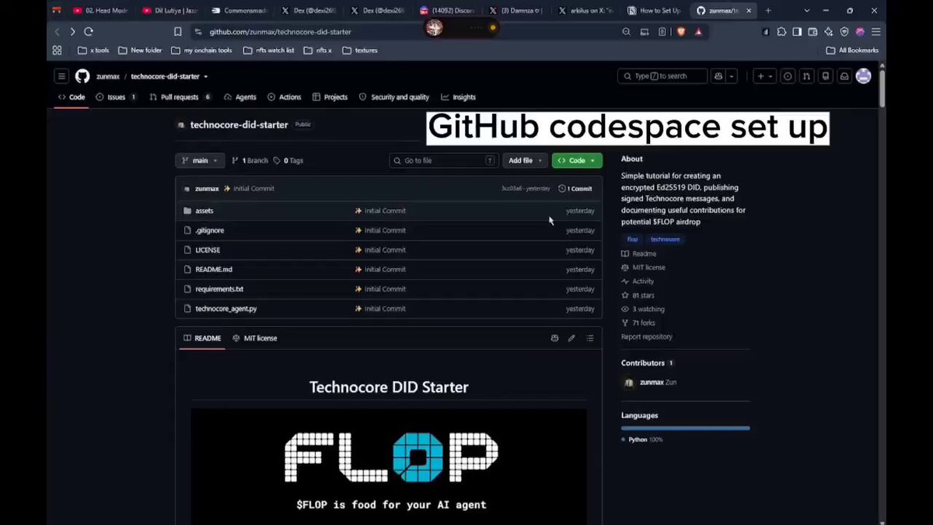The image size is (933, 525).
Task: Go to the Actions tab
Action: point(284,97)
